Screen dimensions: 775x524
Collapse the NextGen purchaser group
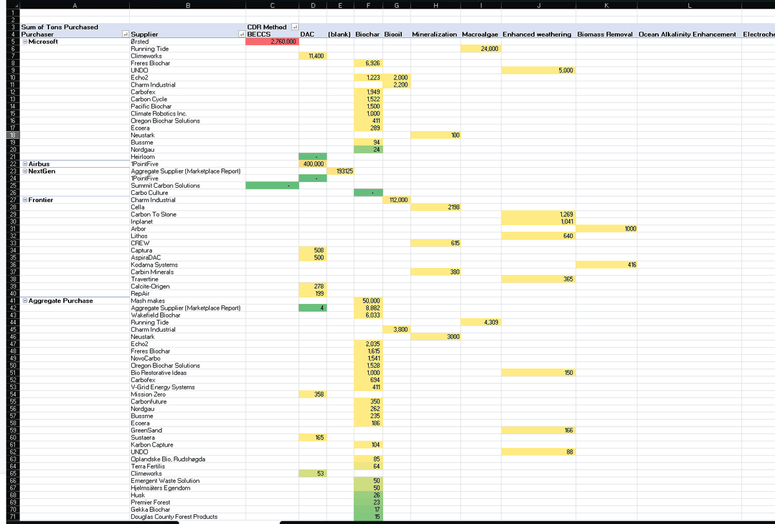(25, 171)
